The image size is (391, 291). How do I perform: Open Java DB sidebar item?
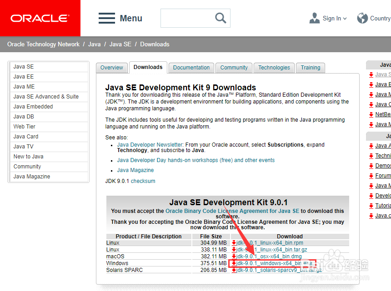(x=49, y=117)
